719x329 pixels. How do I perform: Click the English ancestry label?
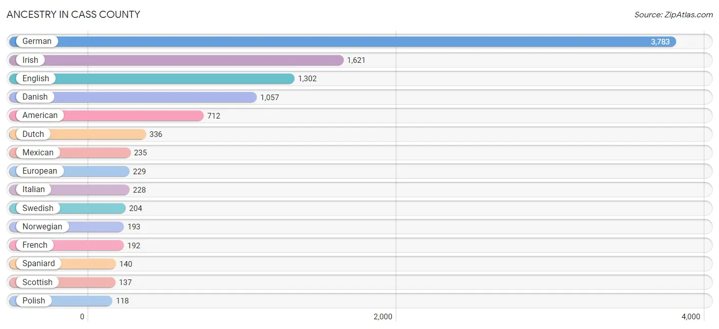[x=36, y=79]
